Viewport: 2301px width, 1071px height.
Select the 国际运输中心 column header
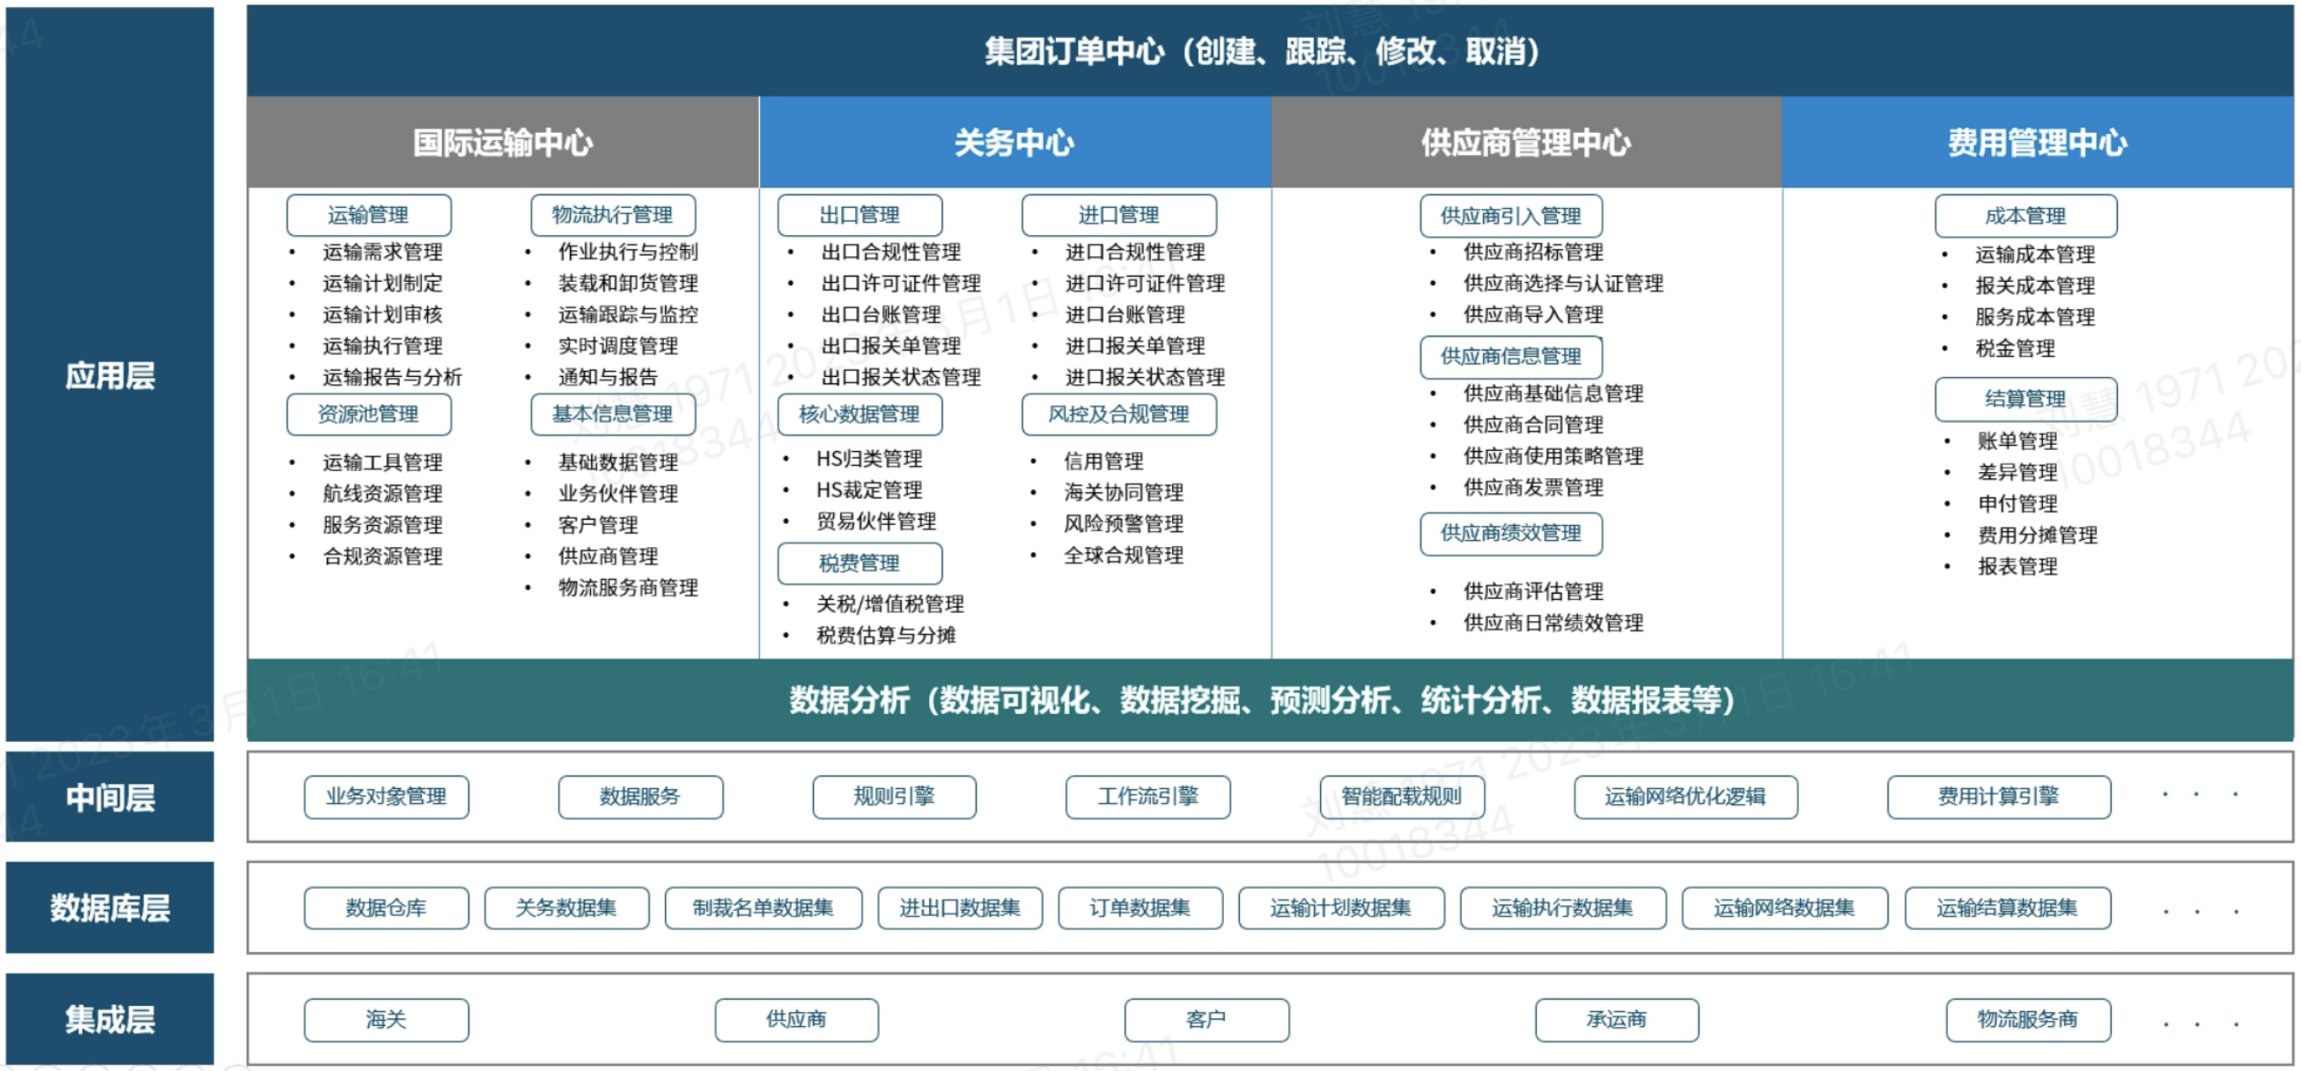click(x=503, y=142)
